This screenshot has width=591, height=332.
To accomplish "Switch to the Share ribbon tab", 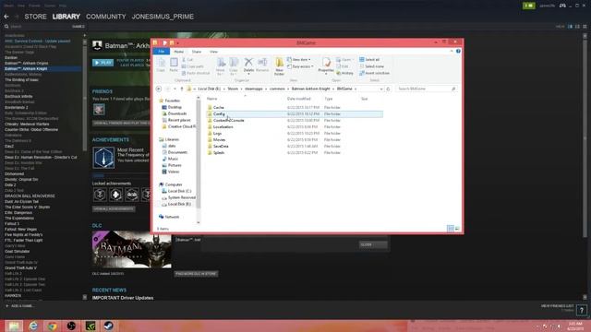I will coord(197,52).
